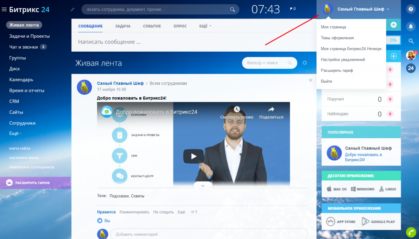The height and width of the screenshot is (239, 419).
Task: Open CRM in sidebar
Action: point(14,101)
